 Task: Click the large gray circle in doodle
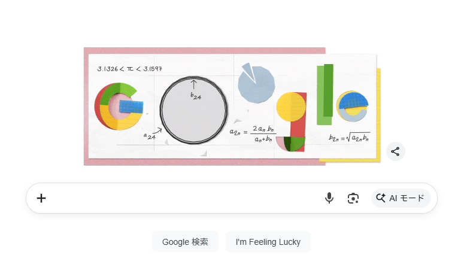pos(193,111)
